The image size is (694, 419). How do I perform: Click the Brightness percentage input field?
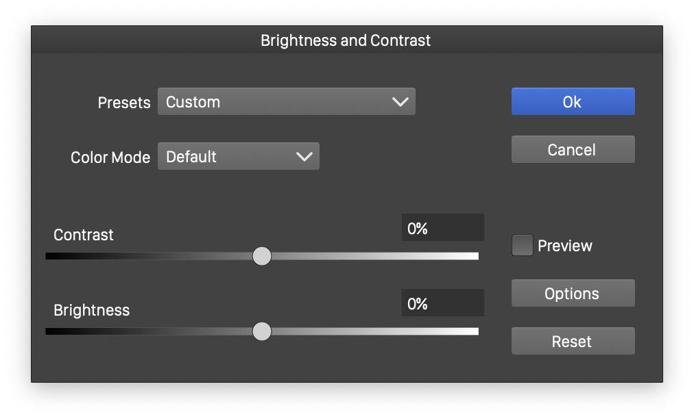coord(442,303)
